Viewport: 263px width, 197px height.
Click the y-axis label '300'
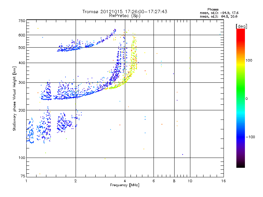(x=22, y=83)
